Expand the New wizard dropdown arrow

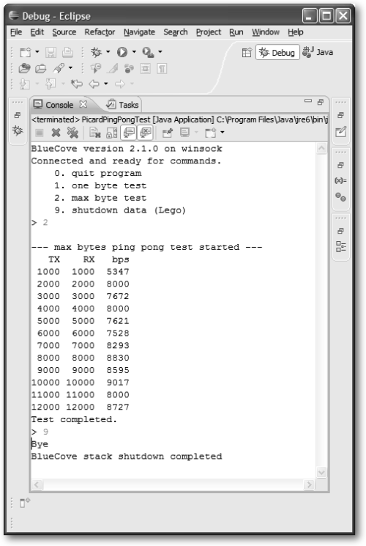coord(37,52)
